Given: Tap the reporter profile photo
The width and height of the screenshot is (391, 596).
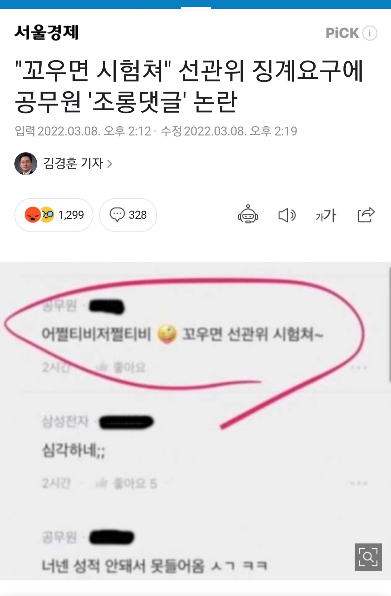Looking at the screenshot, I should click(x=26, y=164).
